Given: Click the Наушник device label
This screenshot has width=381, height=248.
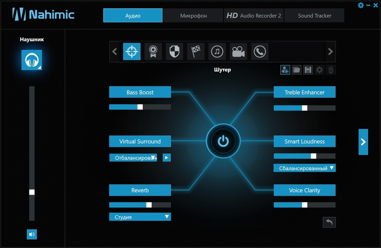Looking at the screenshot, I should click(x=32, y=39).
